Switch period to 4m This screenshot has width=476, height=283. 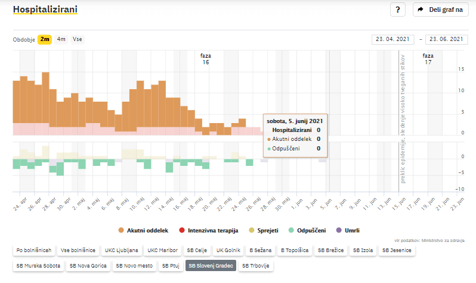pos(61,39)
